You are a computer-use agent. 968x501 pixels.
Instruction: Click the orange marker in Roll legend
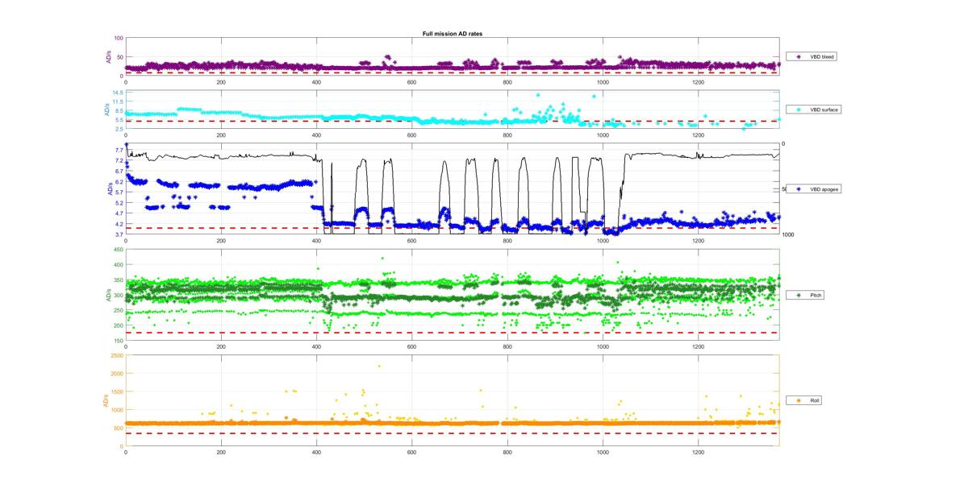tap(799, 400)
